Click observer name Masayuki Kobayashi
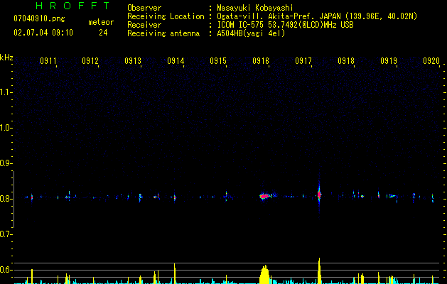 point(255,8)
